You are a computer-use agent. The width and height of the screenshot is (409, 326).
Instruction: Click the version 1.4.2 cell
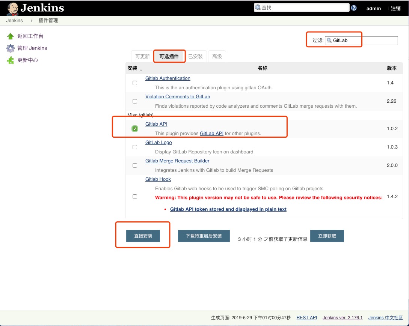click(x=392, y=197)
